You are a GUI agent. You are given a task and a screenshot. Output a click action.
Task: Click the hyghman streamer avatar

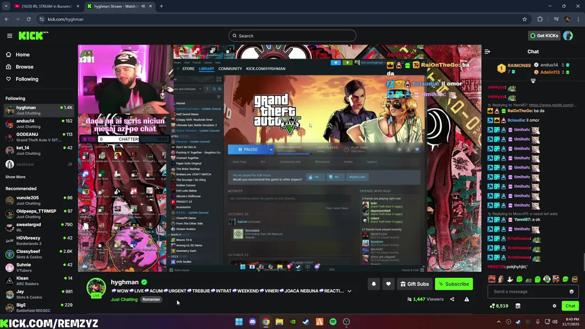[96, 288]
